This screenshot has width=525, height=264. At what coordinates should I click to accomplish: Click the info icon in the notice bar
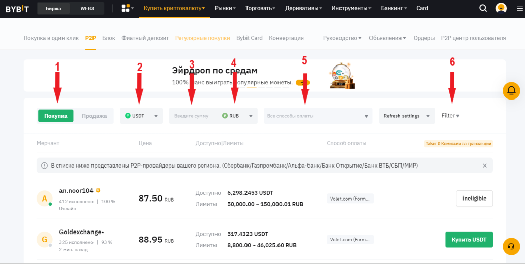tap(44, 166)
